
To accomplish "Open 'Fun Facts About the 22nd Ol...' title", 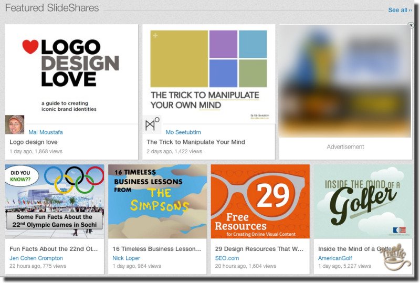I will (x=54, y=249).
